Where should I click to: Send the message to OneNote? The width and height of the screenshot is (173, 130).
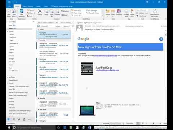[x=119, y=12]
